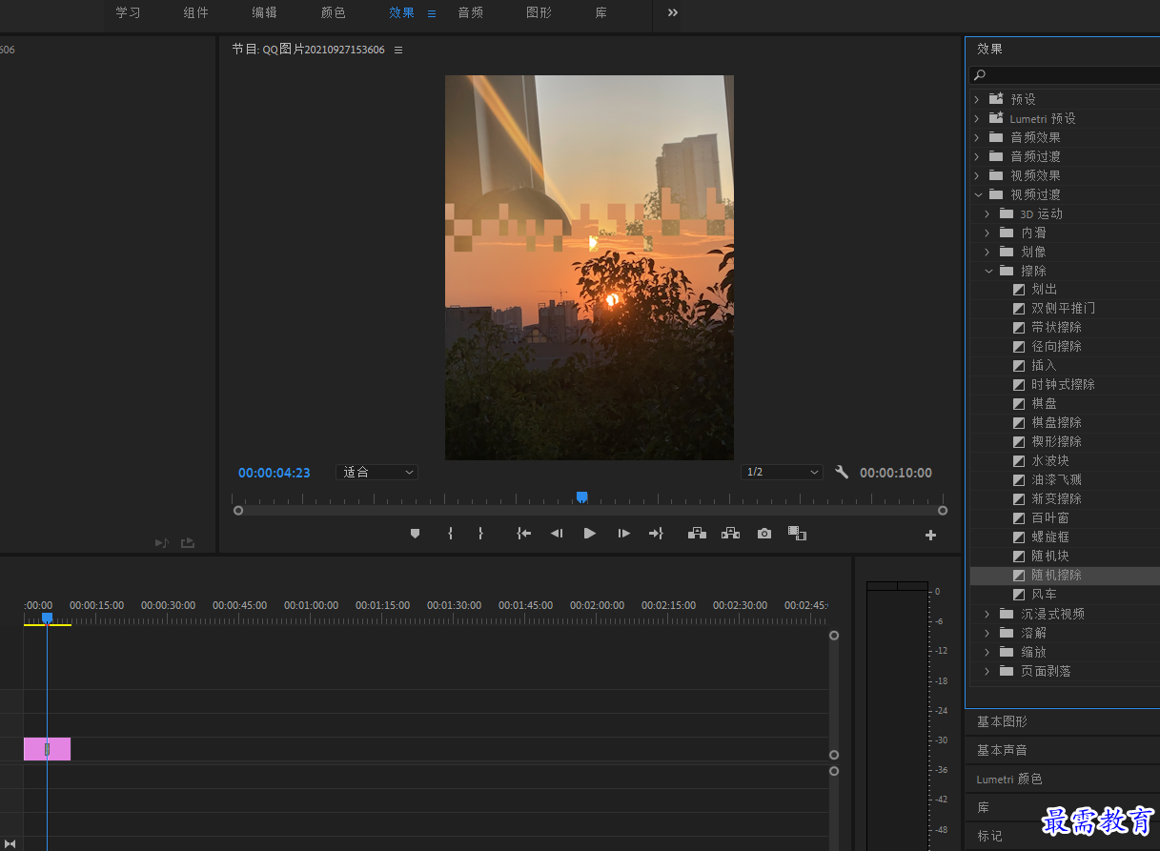Step back one frame
Image resolution: width=1160 pixels, height=851 pixels.
click(x=557, y=534)
